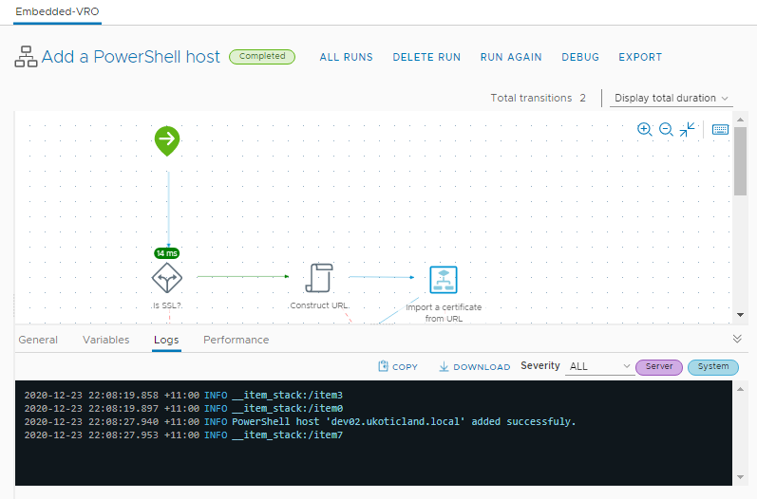This screenshot has height=499, width=757.
Task: Click the download arrow icon for logs
Action: pos(444,367)
